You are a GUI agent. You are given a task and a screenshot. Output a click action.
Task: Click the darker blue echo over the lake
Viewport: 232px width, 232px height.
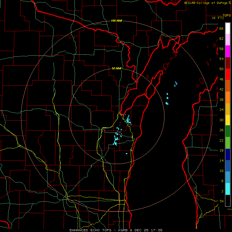(176, 84)
